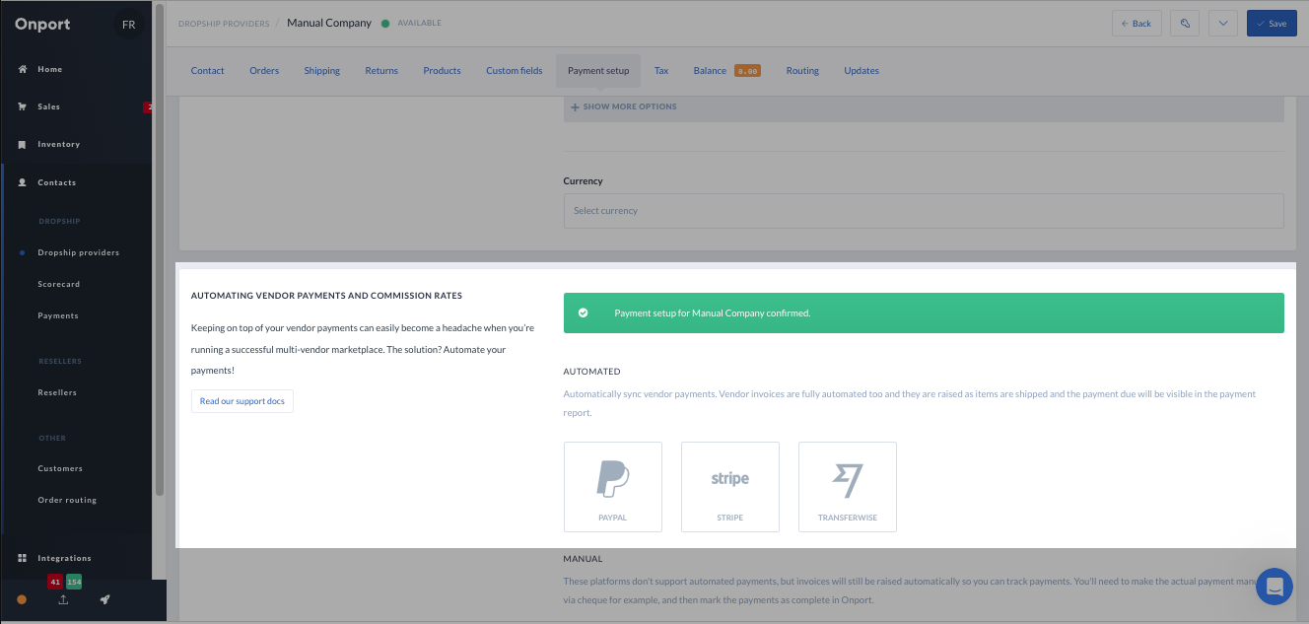Click the Dropship Providers breadcrumb
1309x624 pixels.
224,24
